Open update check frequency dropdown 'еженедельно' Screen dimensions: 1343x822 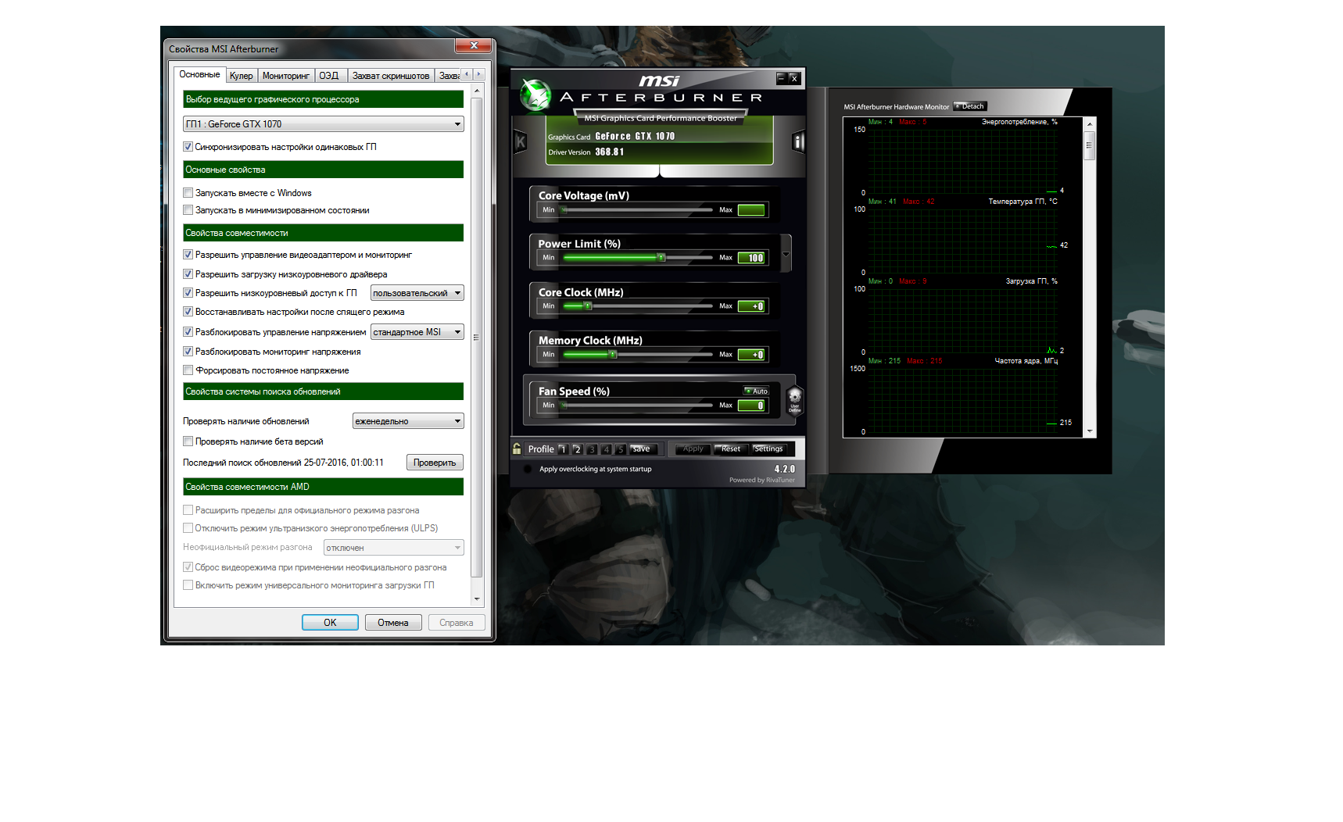click(408, 421)
